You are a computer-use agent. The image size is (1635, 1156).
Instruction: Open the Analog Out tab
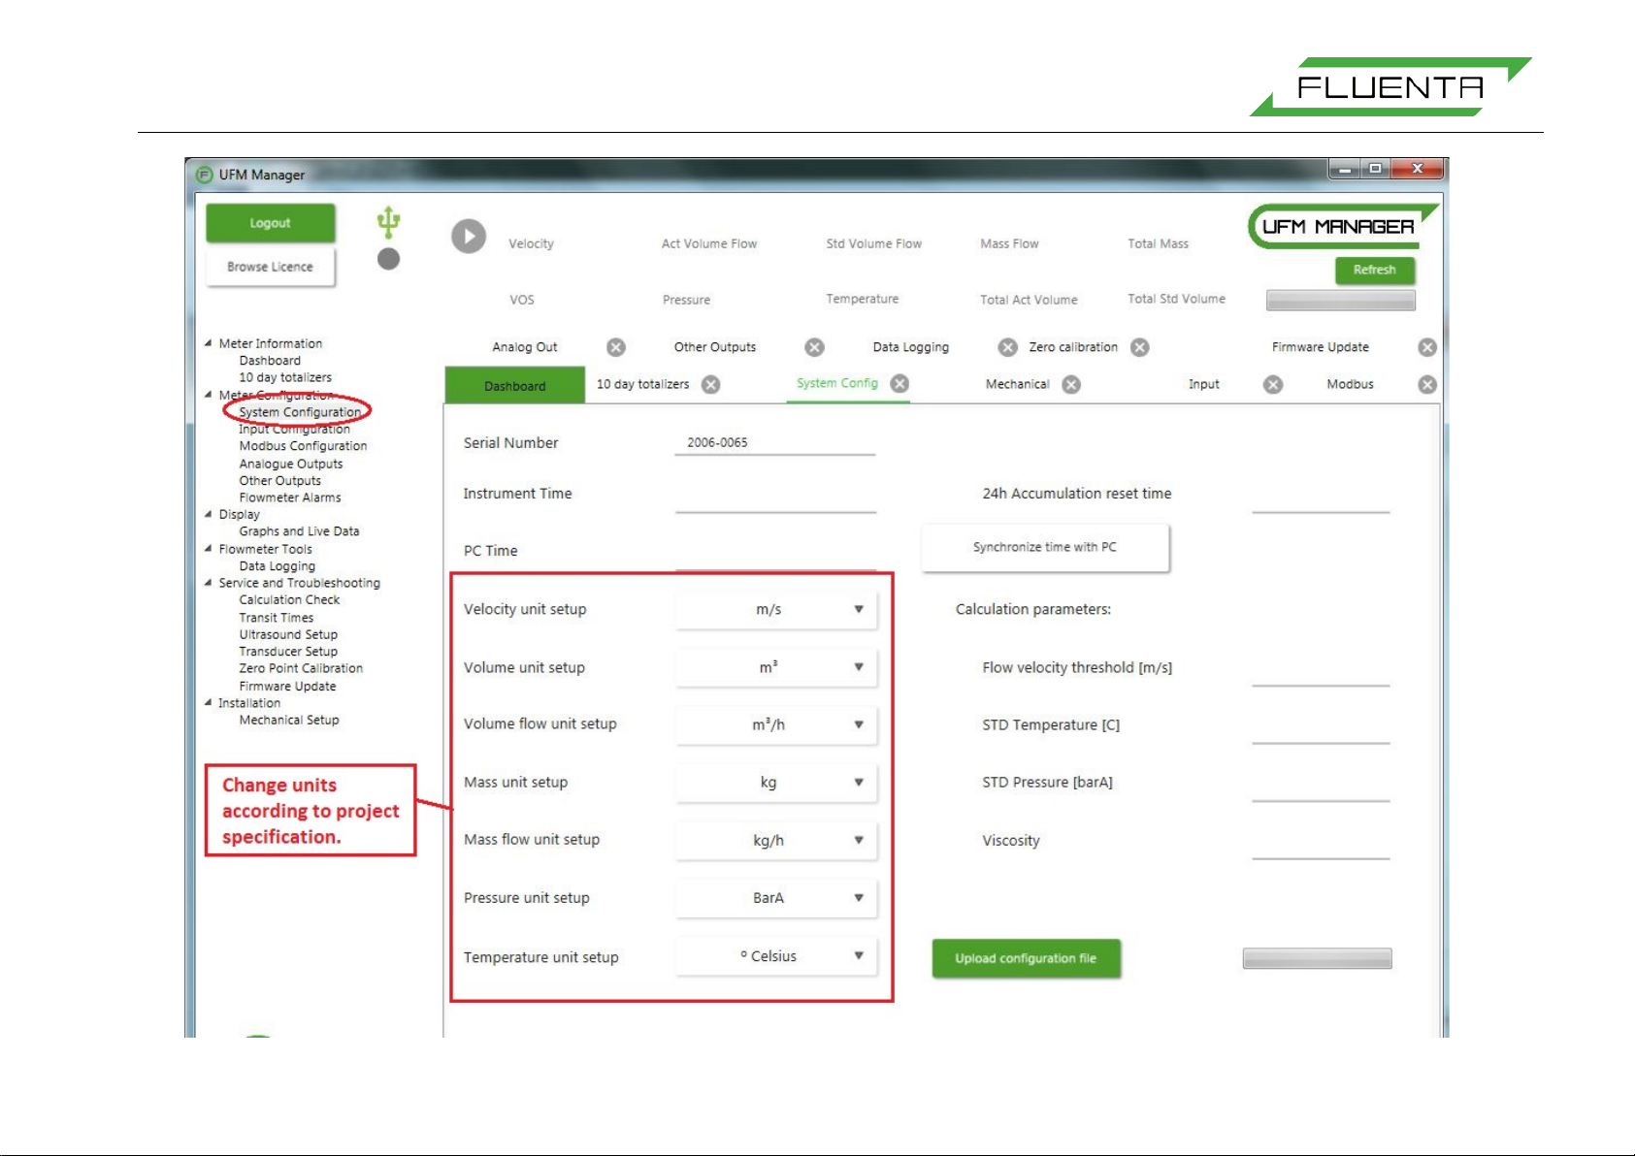pos(525,347)
